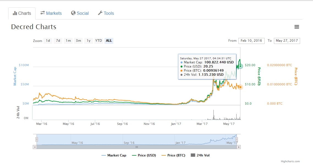The width and height of the screenshot is (313, 168).
Task: Open the Highcharts.com credit link
Action: point(290,161)
